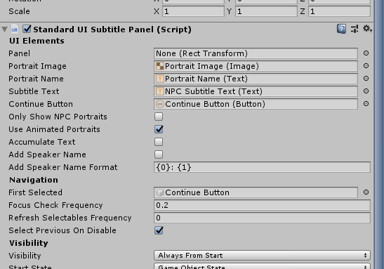Open object picker for First Selected field

point(366,192)
